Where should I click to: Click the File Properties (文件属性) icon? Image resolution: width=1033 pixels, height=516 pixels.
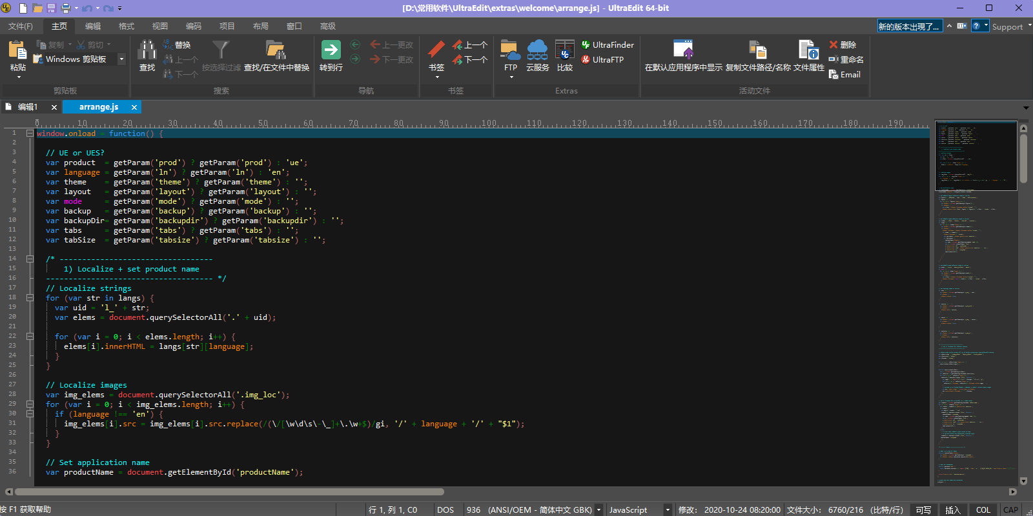coord(808,50)
